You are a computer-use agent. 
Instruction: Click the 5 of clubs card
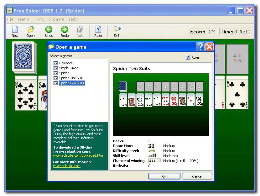(237, 95)
